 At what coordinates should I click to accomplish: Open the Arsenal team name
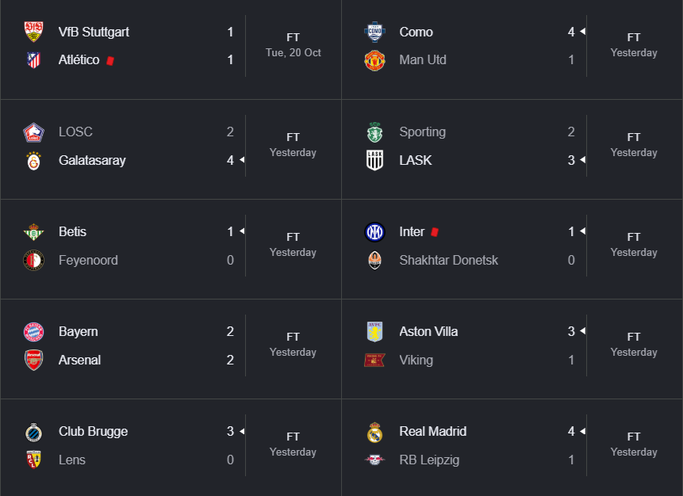79,360
